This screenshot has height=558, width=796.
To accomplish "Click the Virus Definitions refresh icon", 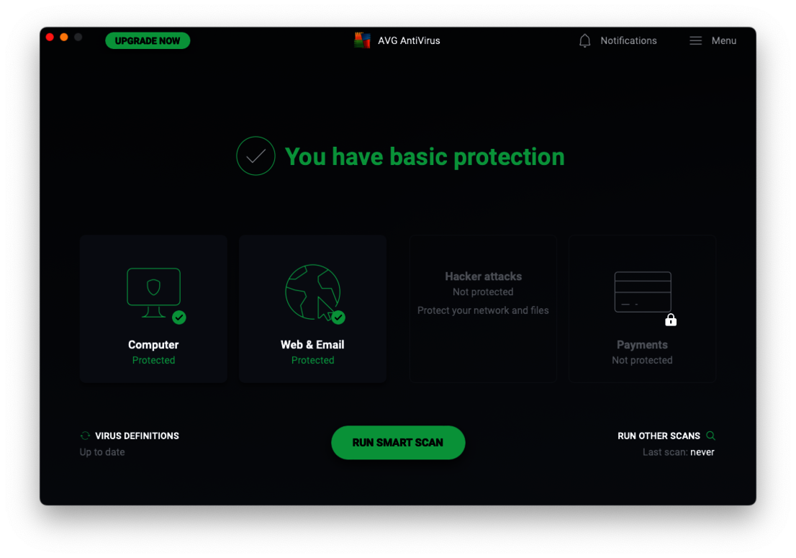I will [x=85, y=435].
